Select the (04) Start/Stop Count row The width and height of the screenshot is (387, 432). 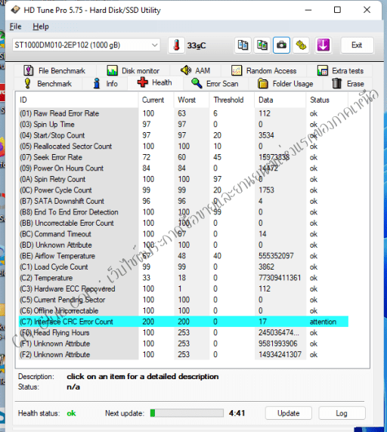tap(184, 135)
